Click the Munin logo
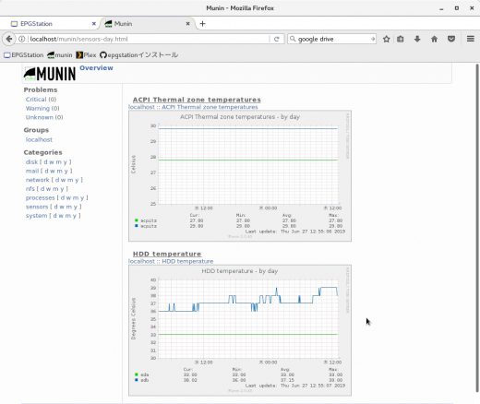The height and width of the screenshot is (404, 480). coord(50,74)
